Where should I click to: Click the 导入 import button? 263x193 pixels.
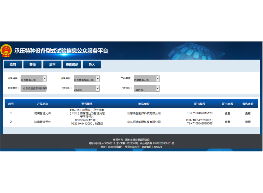pos(92,65)
